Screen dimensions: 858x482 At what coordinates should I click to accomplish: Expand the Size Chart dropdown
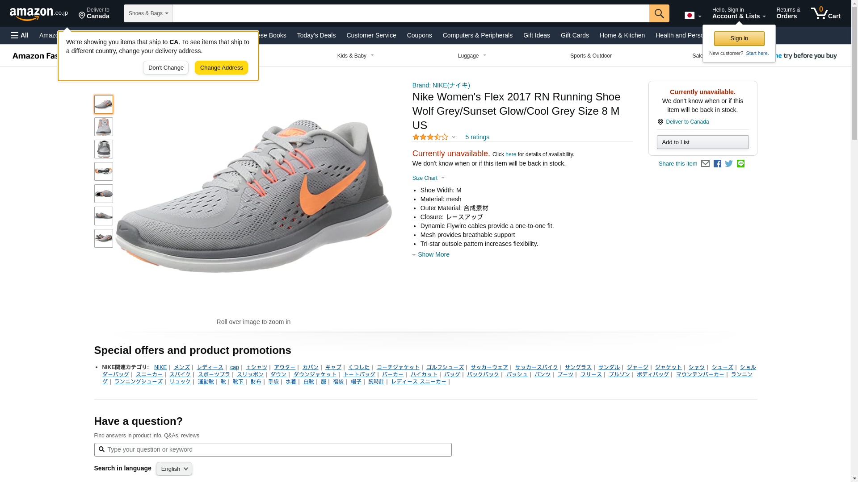[429, 178]
